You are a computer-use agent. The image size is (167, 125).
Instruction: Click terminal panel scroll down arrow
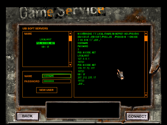[x=146, y=95]
